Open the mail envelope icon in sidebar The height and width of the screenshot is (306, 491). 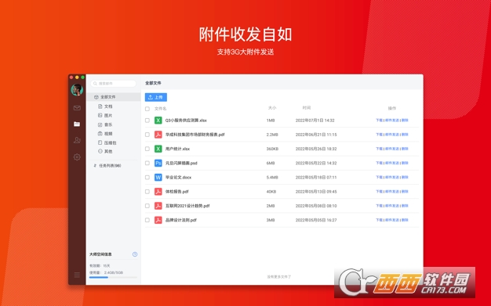(x=77, y=108)
